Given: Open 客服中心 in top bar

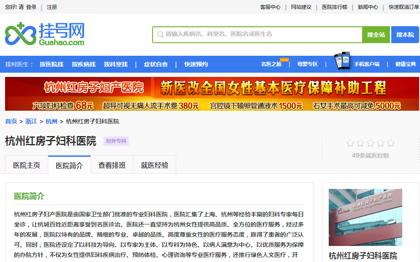Looking at the screenshot, I should 270,7.
